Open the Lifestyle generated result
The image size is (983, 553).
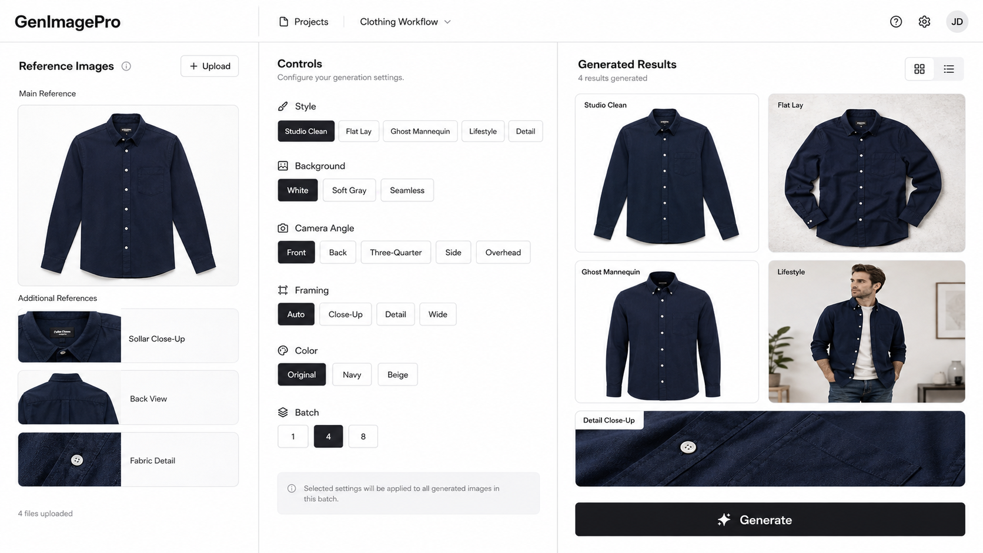coord(867,331)
